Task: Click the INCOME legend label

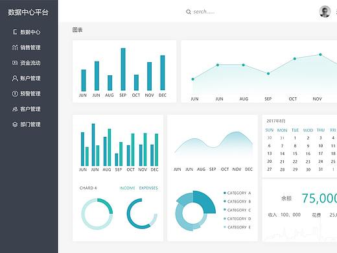Action: (x=127, y=188)
